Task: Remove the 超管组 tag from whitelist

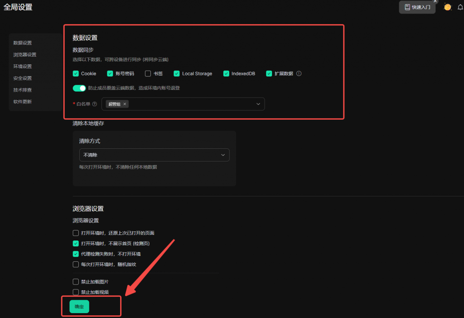Action: pyautogui.click(x=125, y=104)
